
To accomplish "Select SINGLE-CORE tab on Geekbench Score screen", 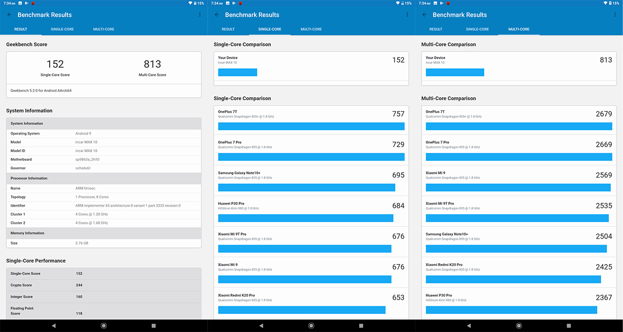I will coord(62,29).
